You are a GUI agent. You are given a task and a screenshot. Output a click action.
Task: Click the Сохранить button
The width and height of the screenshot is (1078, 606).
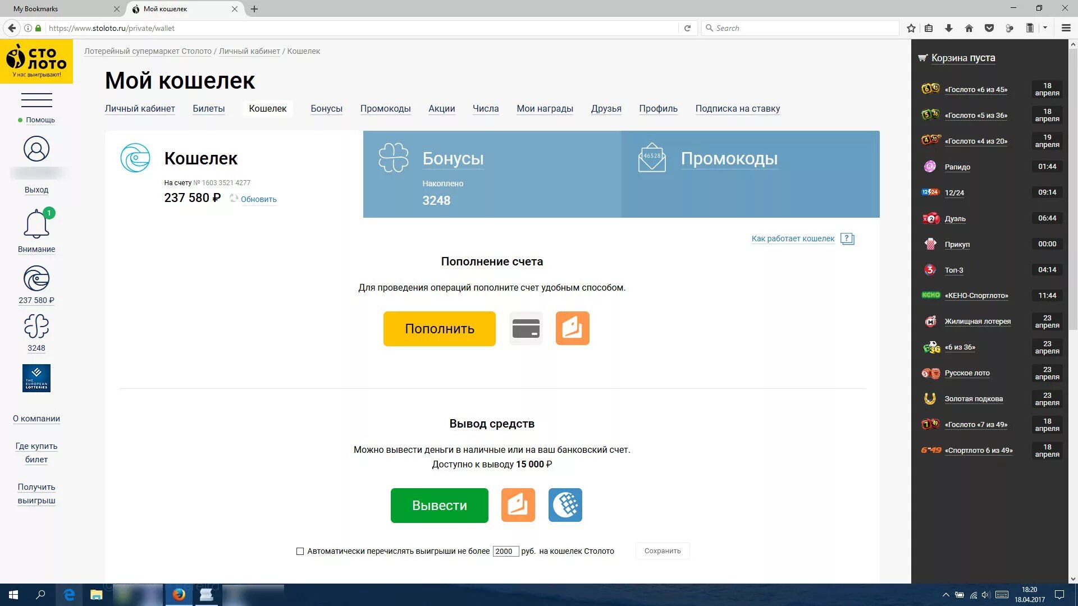click(x=663, y=551)
